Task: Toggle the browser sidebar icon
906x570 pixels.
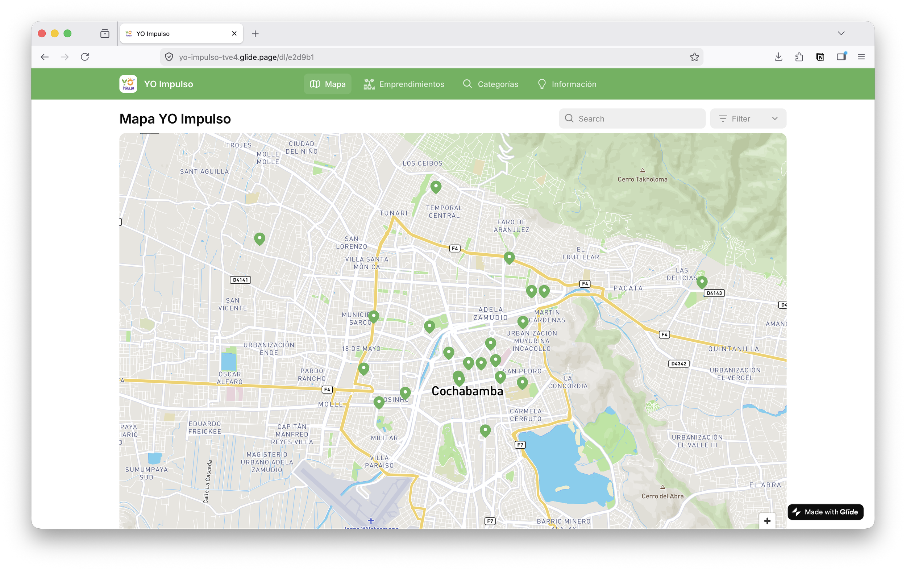Action: 841,57
